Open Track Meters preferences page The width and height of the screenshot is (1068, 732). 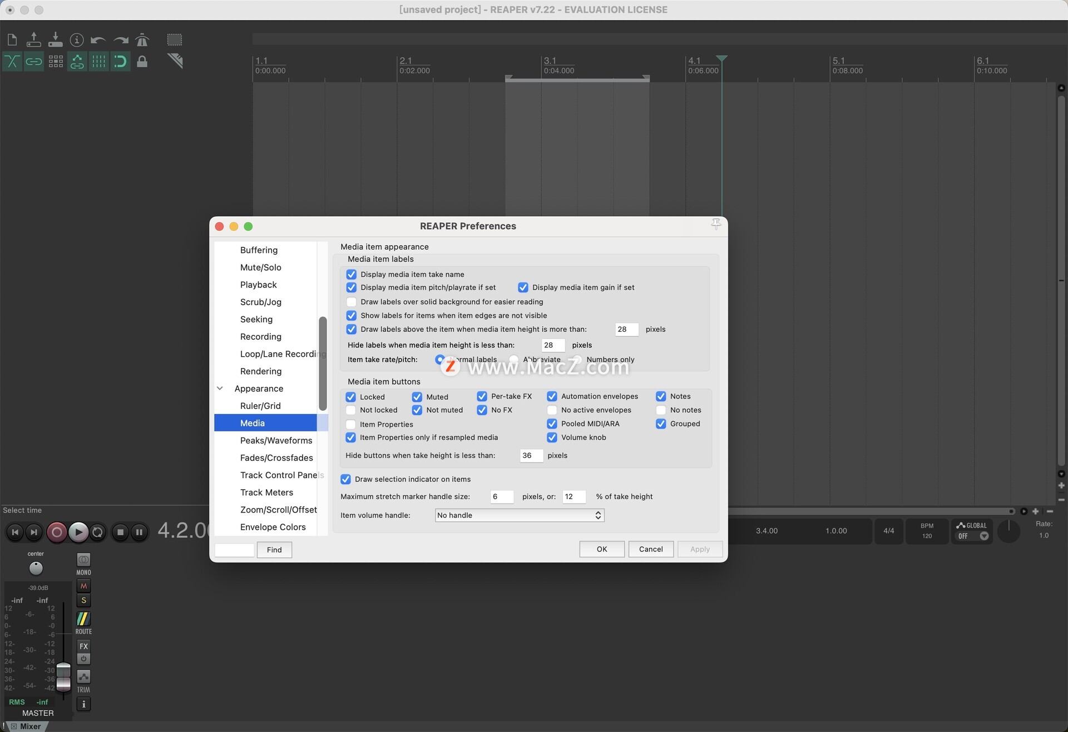pos(266,492)
